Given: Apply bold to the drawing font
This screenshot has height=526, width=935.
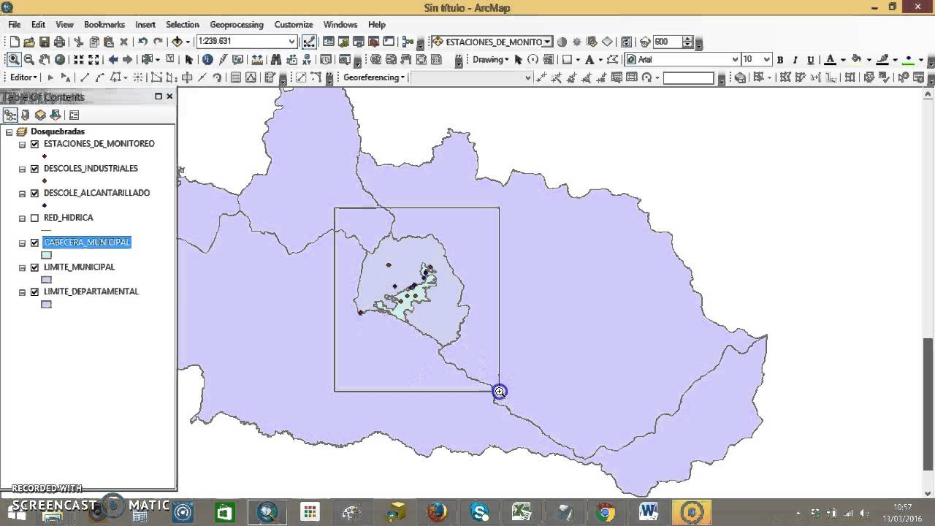Looking at the screenshot, I should point(780,59).
